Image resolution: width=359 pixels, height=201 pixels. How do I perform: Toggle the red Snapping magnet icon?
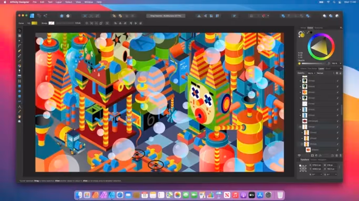coord(263,16)
